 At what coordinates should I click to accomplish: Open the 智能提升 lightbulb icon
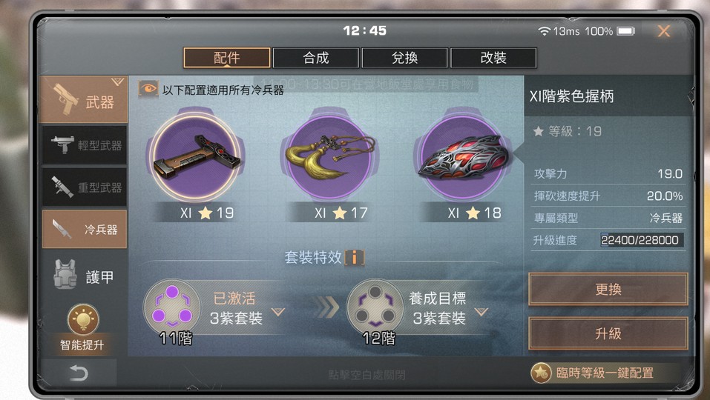point(83,319)
